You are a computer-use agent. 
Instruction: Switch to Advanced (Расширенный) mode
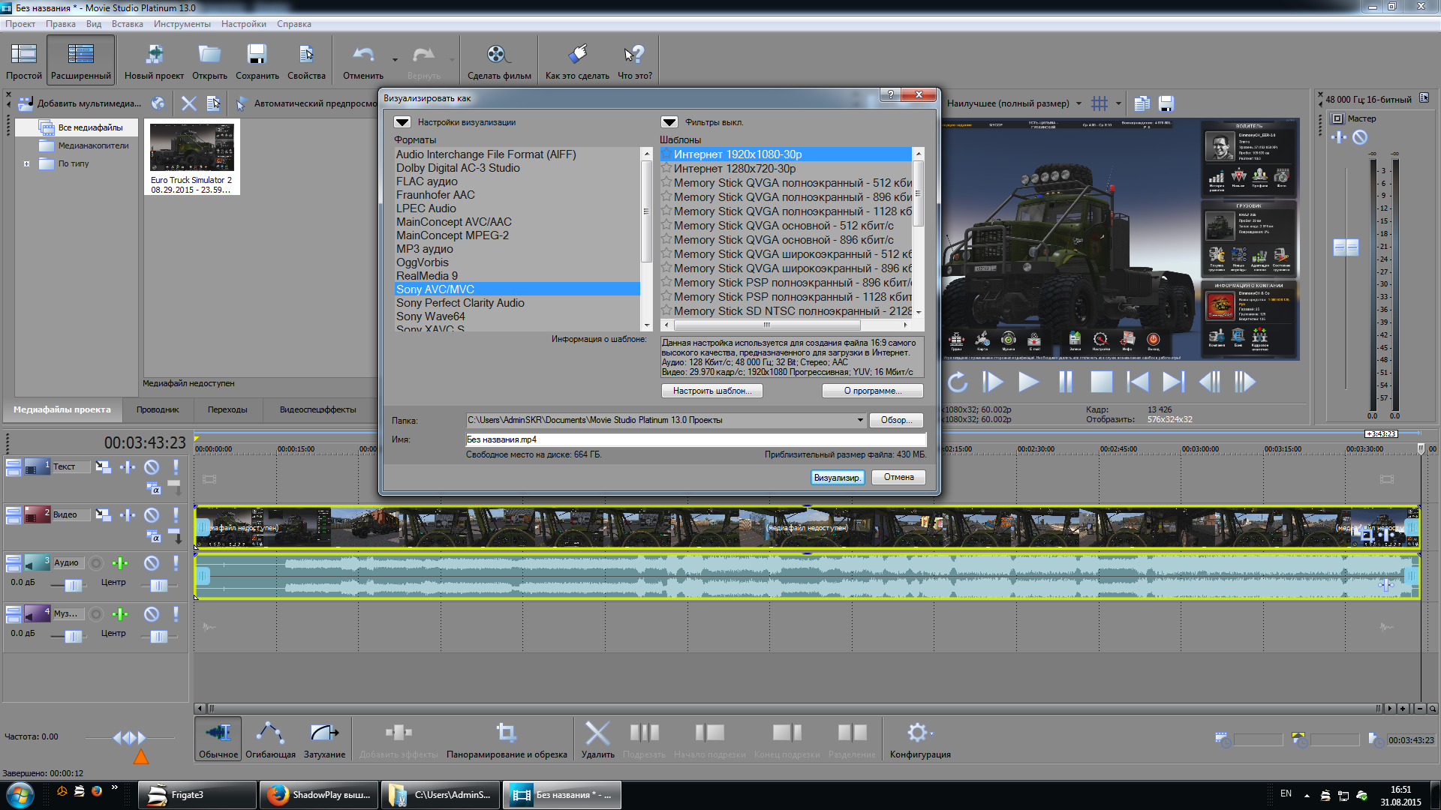(x=81, y=61)
